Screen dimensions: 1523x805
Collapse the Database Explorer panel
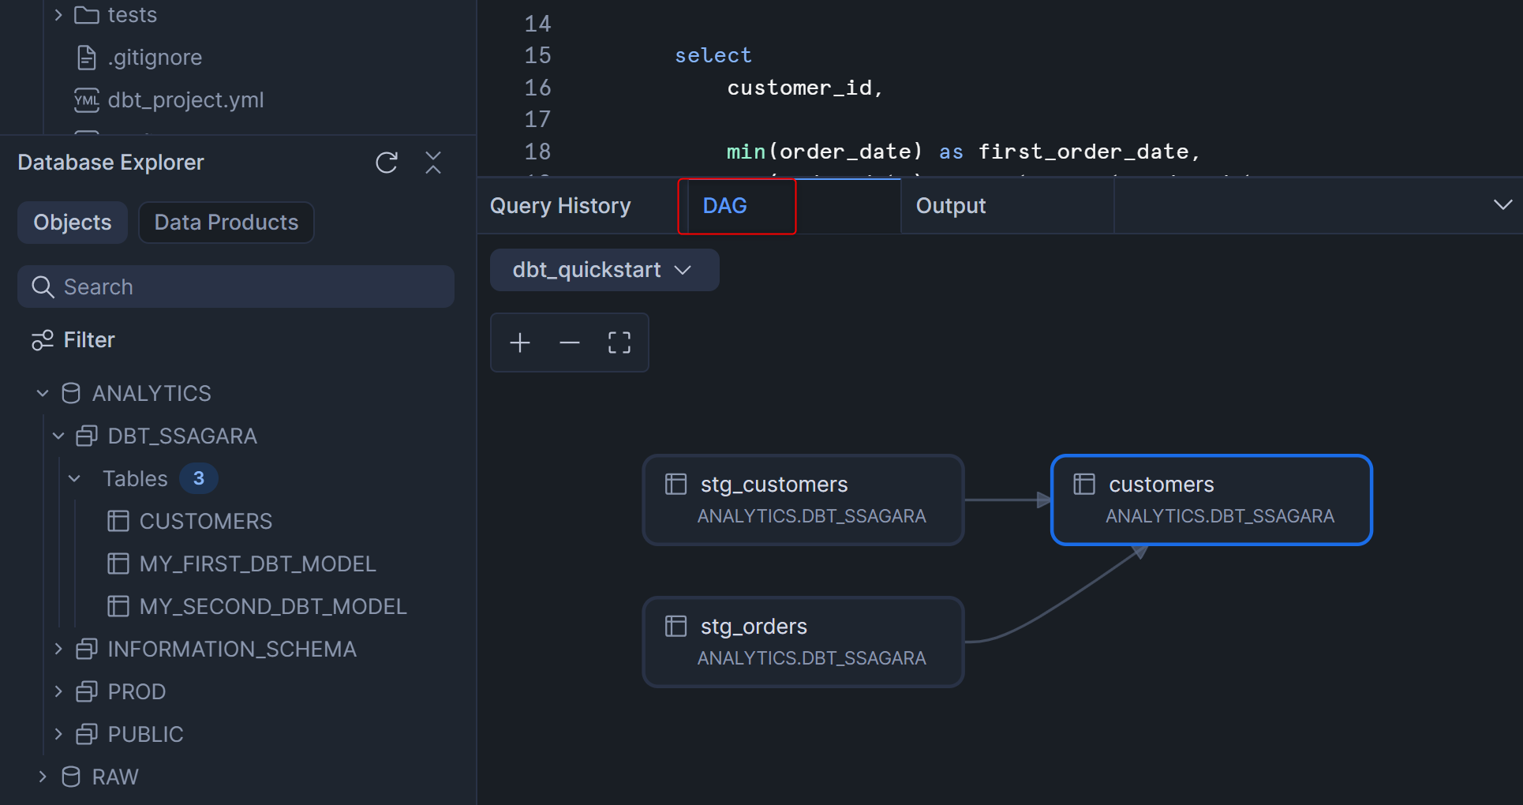(x=433, y=163)
